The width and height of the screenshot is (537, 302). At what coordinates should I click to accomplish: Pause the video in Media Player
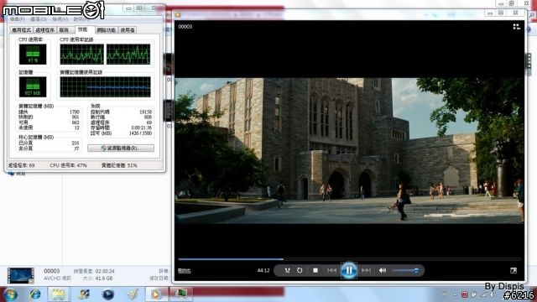[349, 270]
